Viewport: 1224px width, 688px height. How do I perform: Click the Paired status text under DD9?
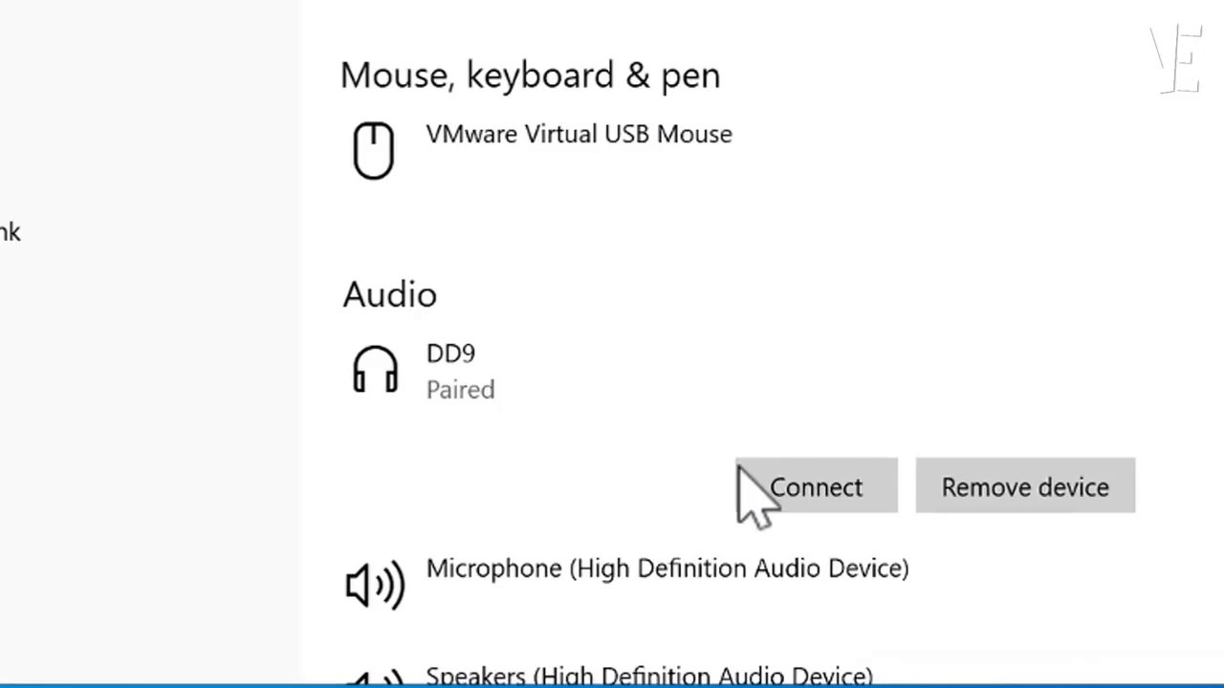pos(460,390)
